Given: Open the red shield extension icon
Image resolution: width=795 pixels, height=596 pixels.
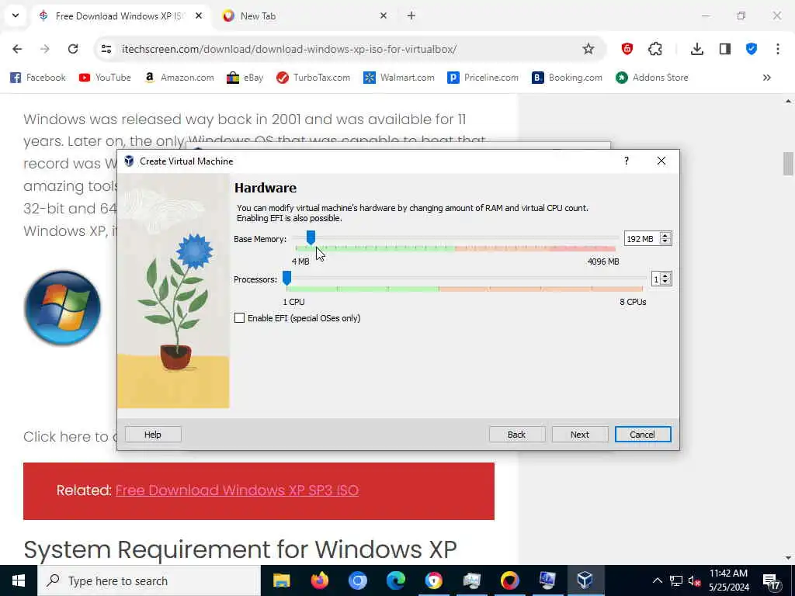Looking at the screenshot, I should tap(627, 49).
